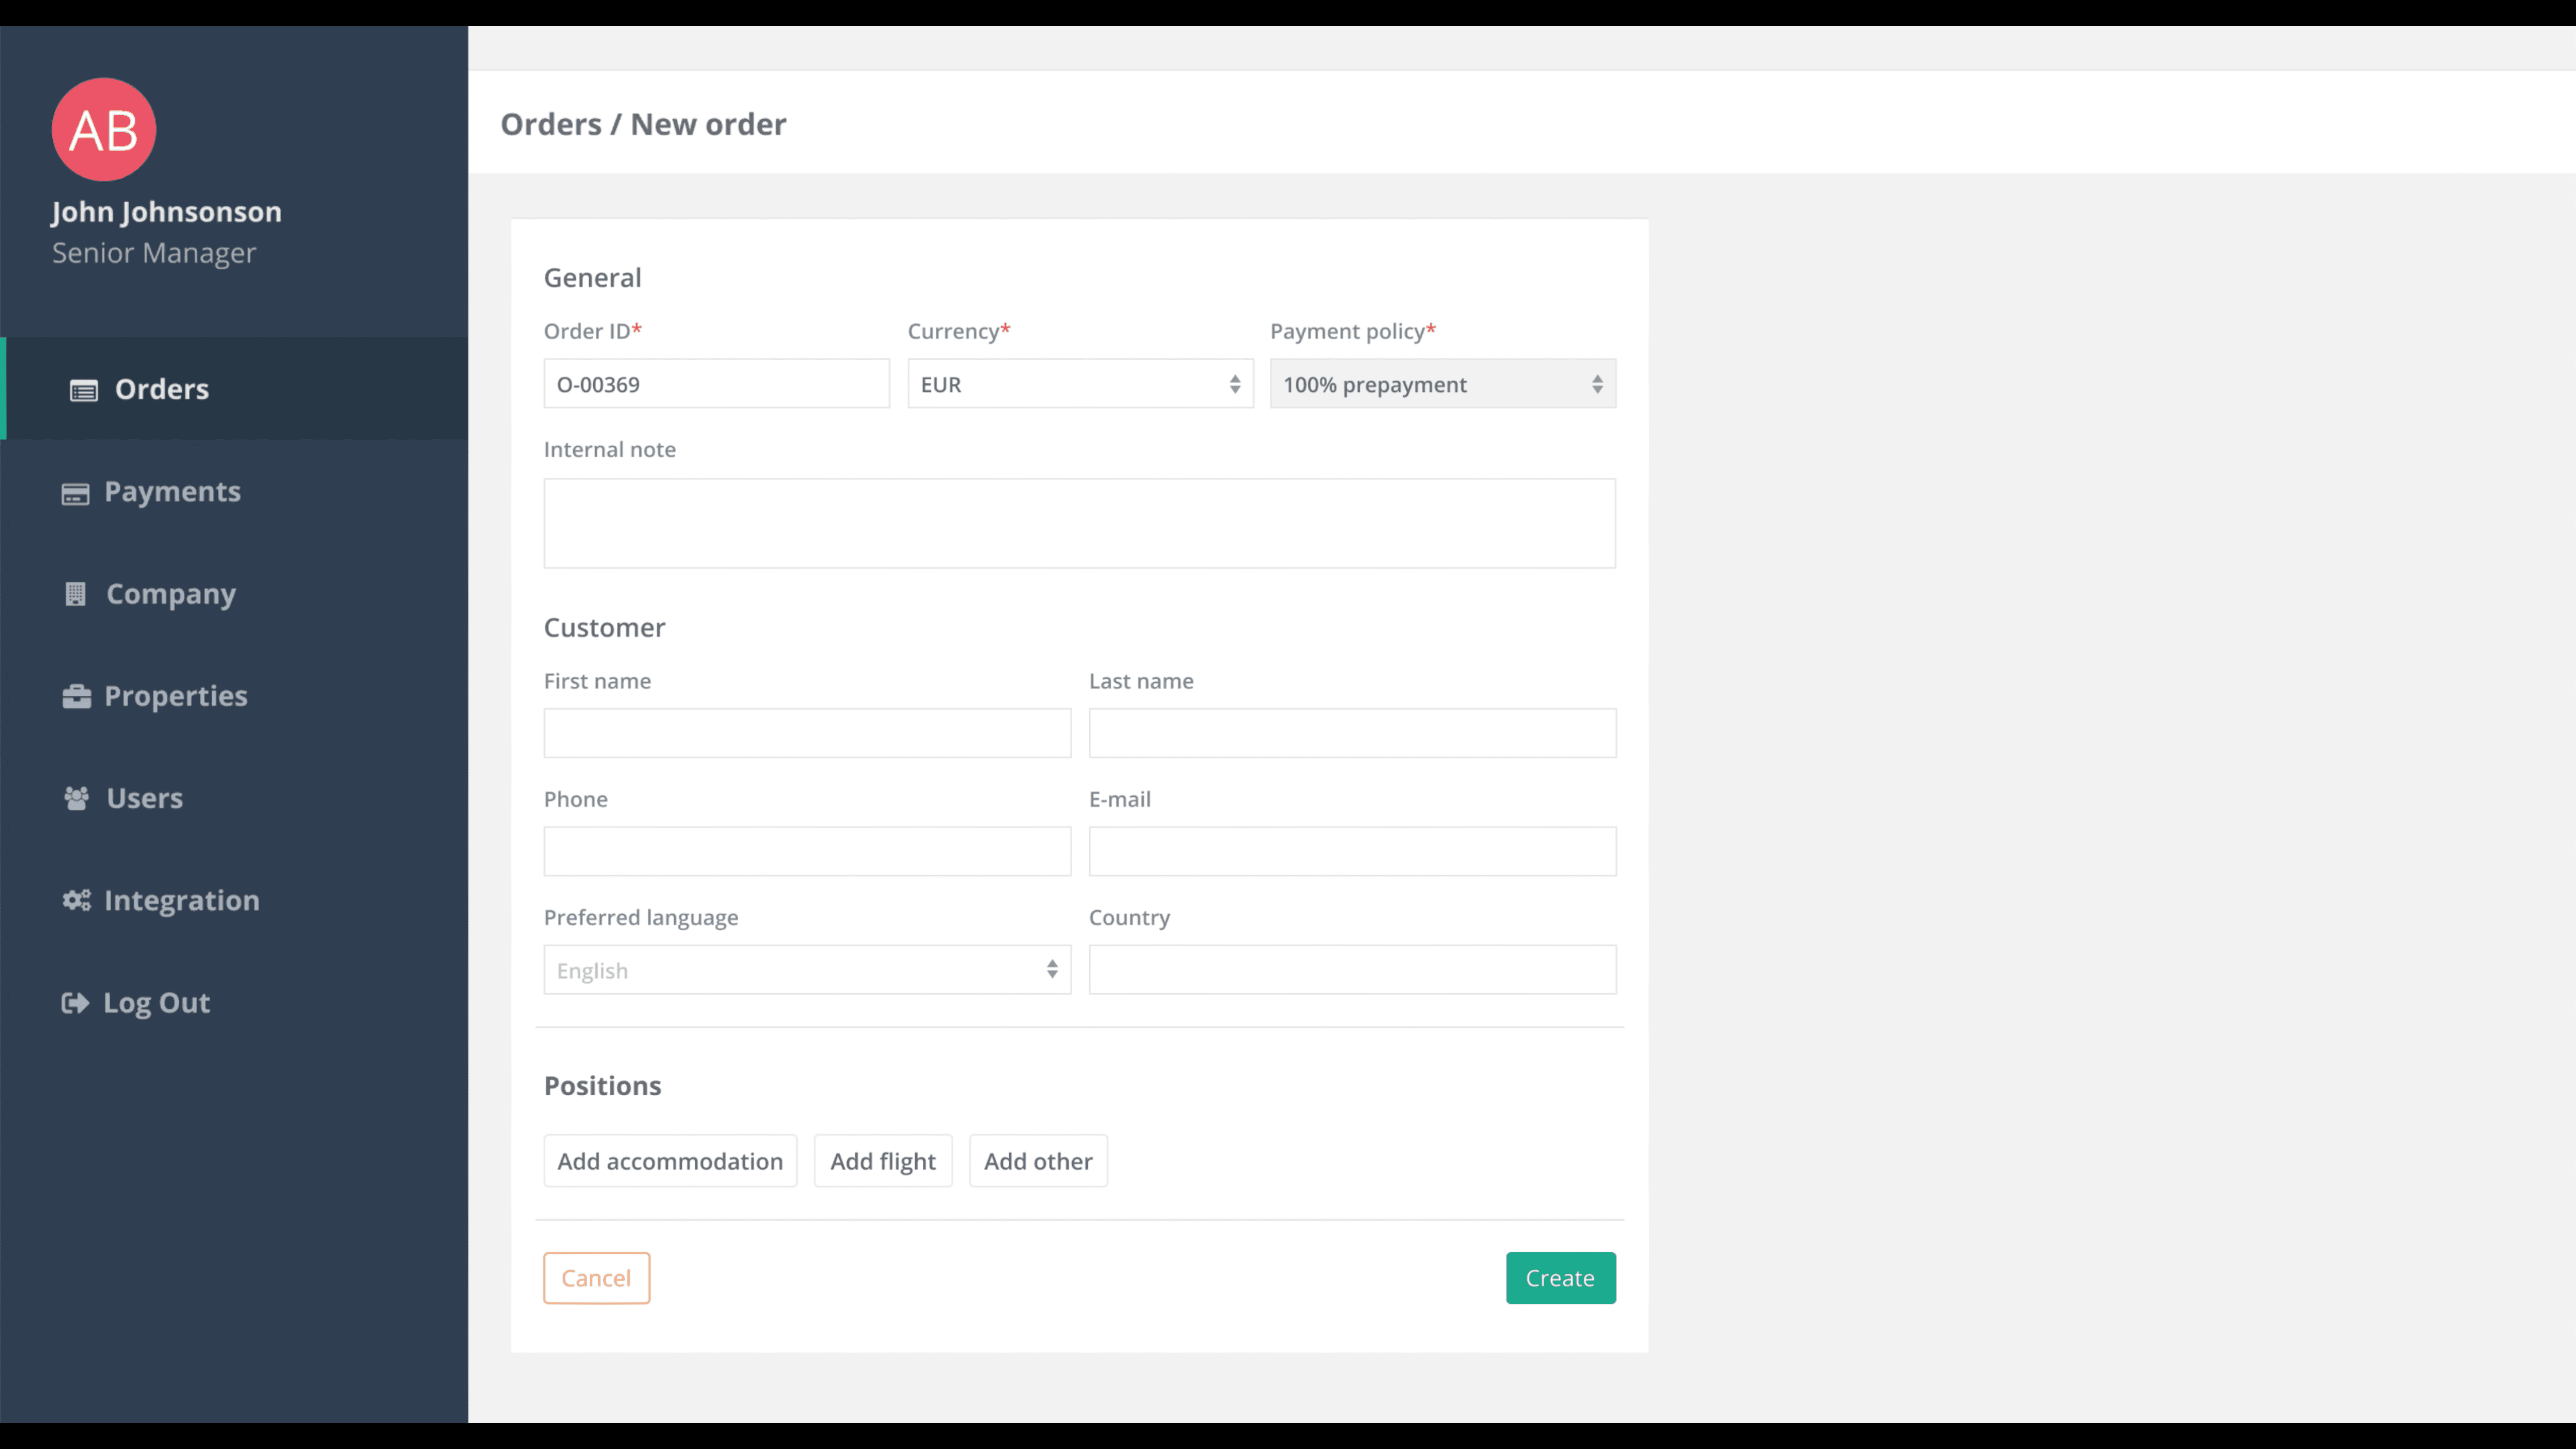Click the Customer section heading
This screenshot has height=1449, width=2576.
point(604,628)
